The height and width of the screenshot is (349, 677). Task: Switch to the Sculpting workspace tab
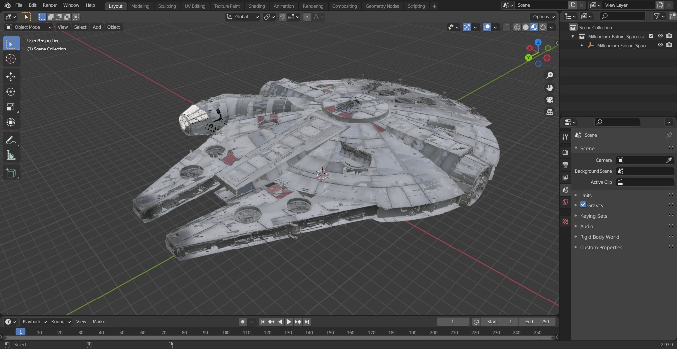pyautogui.click(x=167, y=6)
